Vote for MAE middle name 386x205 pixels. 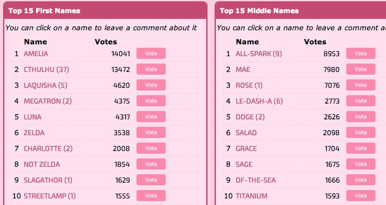tap(361, 69)
